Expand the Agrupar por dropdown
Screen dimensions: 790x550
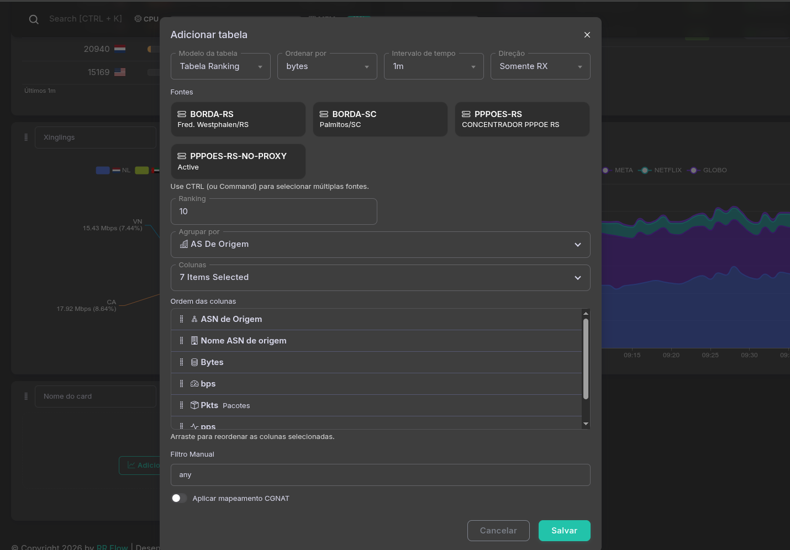click(x=380, y=245)
